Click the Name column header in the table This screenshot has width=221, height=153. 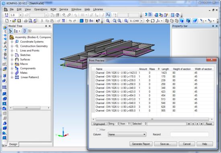99,69
